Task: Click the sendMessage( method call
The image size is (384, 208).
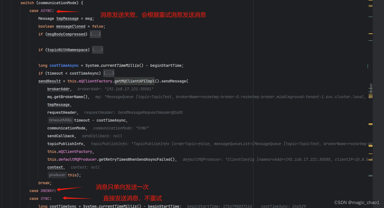Action: pos(175,81)
